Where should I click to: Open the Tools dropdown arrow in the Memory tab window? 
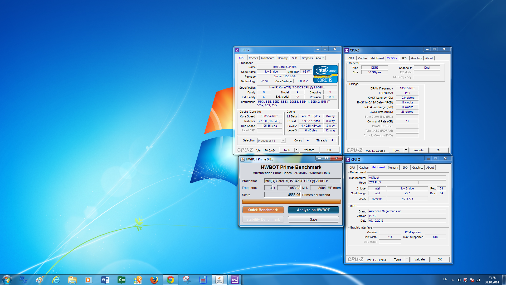click(x=406, y=150)
